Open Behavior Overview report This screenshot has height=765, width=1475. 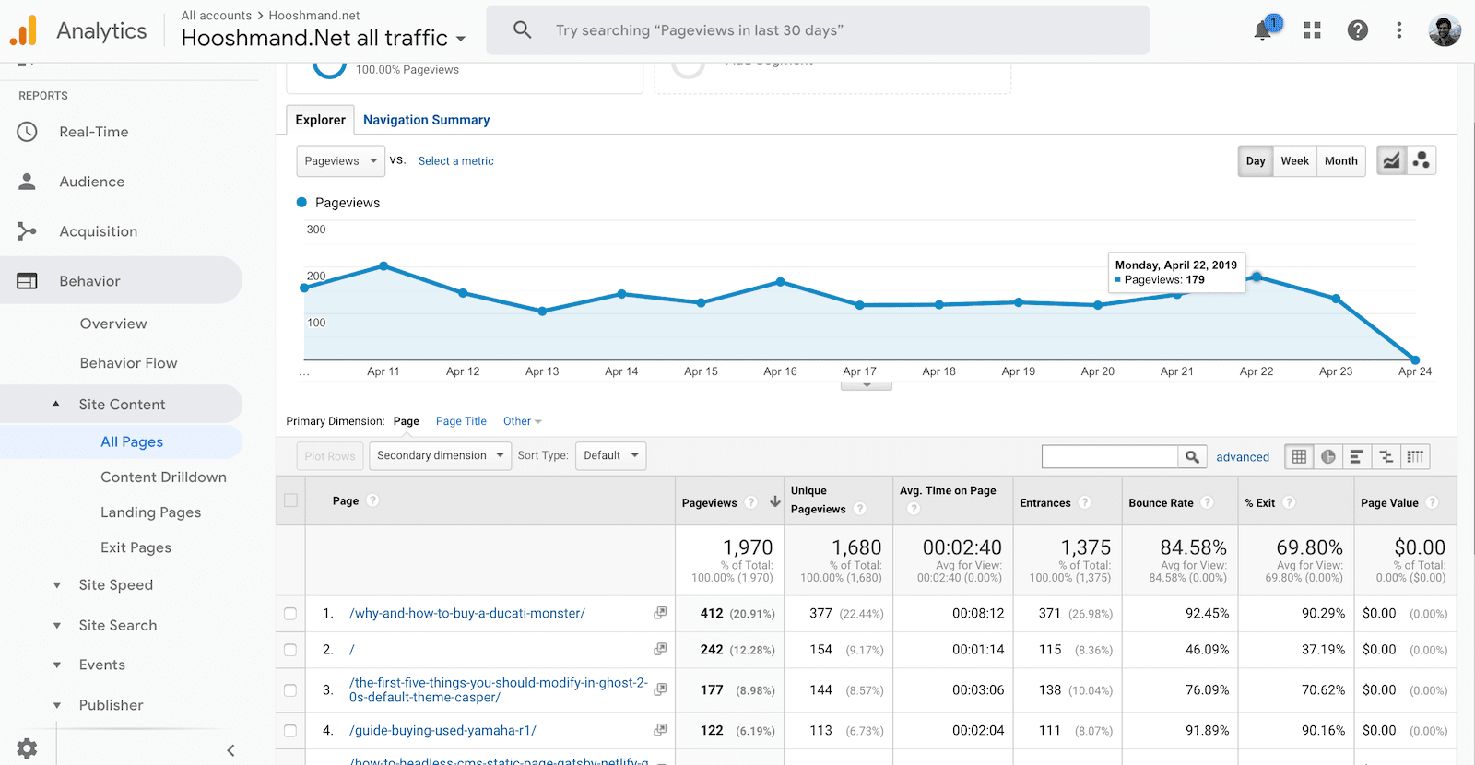[x=113, y=324]
